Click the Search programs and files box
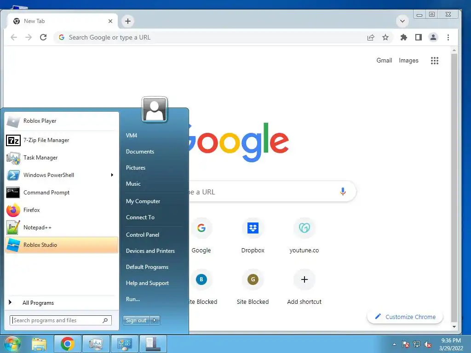Viewport: 471px width, 353px height. 60,320
